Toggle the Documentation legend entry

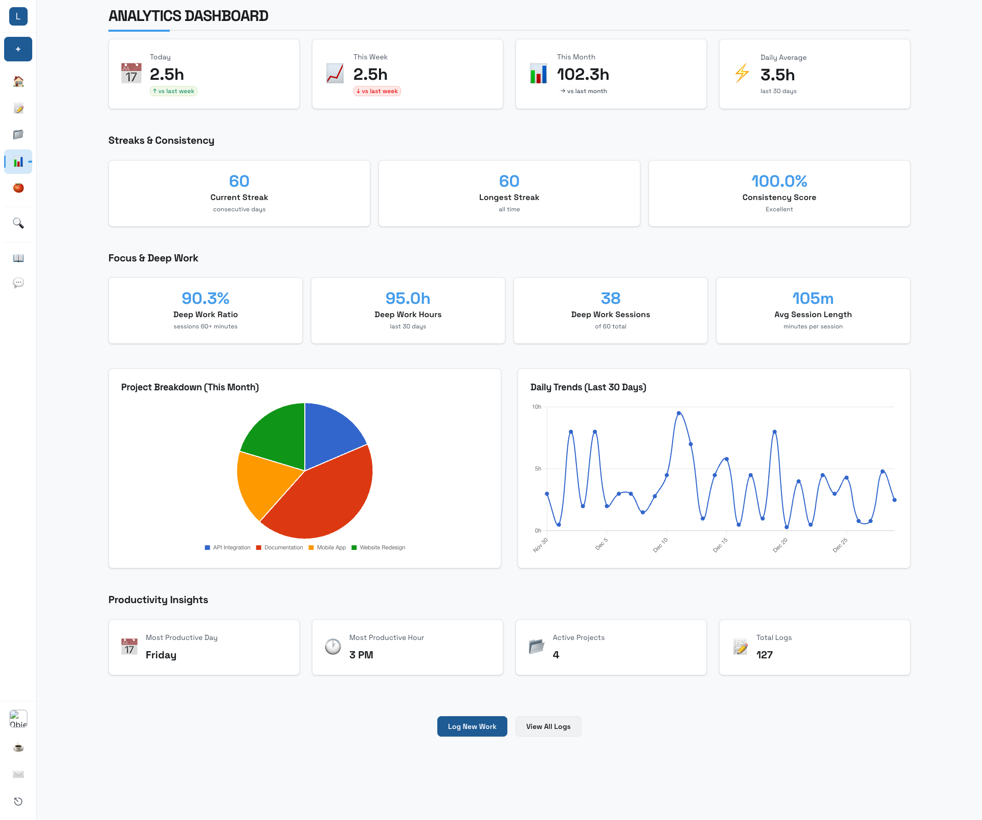pyautogui.click(x=279, y=547)
